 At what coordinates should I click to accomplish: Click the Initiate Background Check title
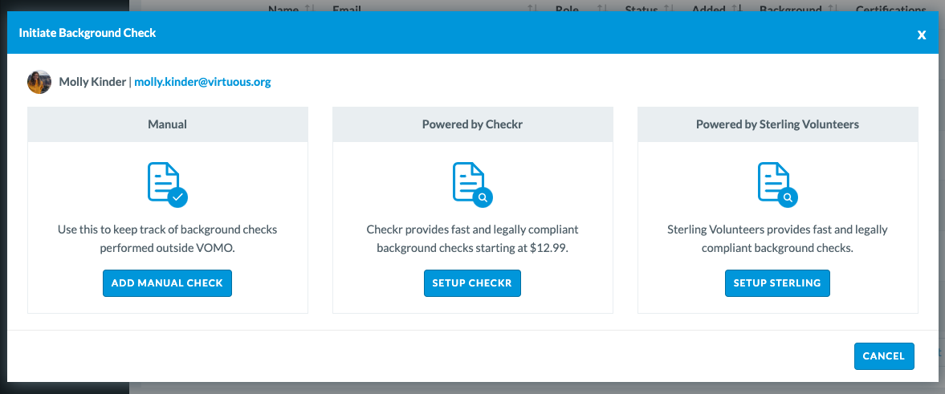point(88,33)
